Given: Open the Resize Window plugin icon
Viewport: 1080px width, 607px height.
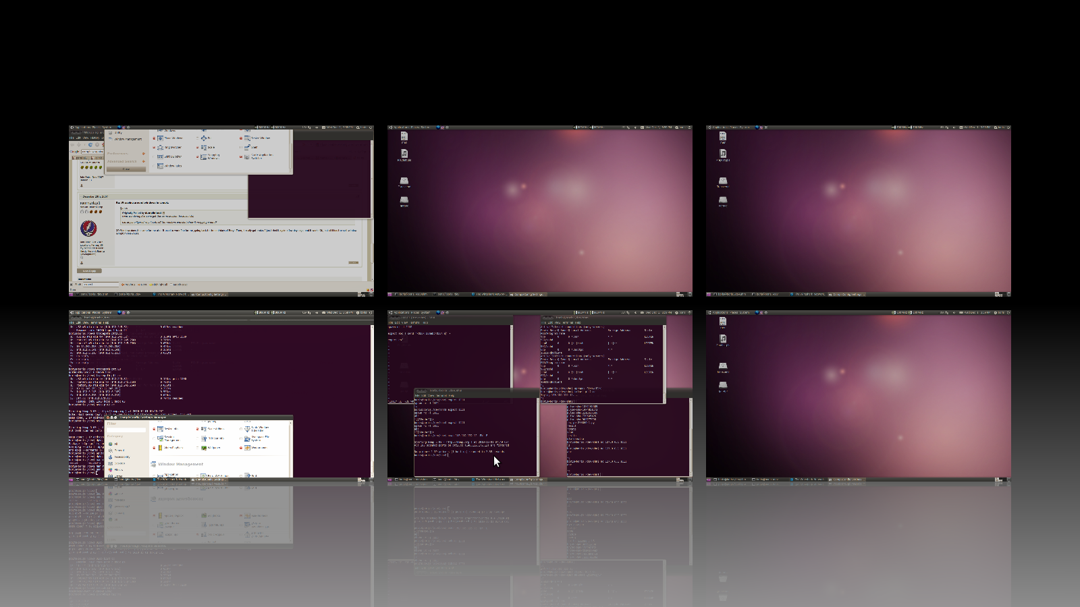Looking at the screenshot, I should pyautogui.click(x=247, y=138).
